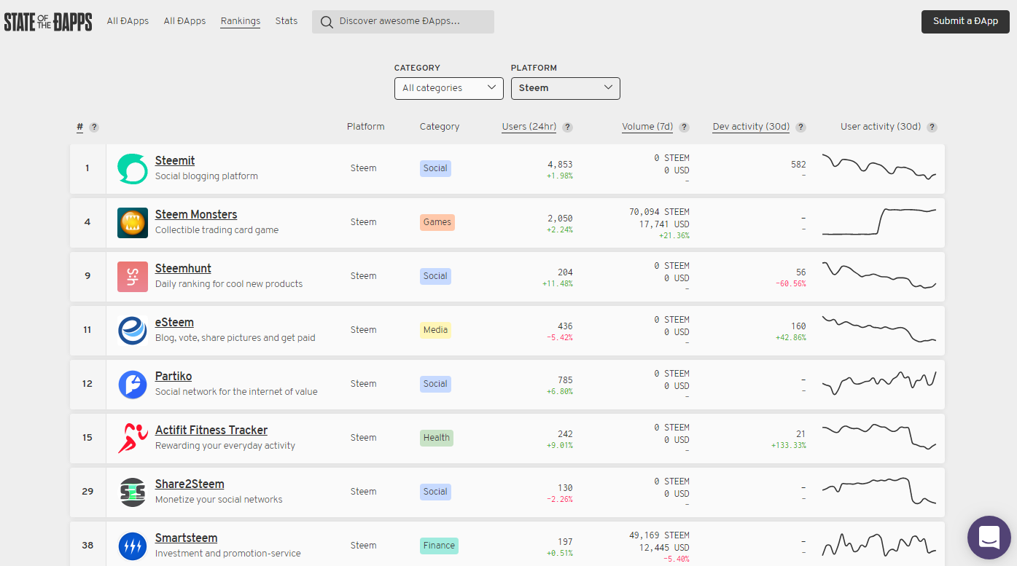Show help for Dev activity (30d) column
The image size is (1017, 566).
(801, 127)
